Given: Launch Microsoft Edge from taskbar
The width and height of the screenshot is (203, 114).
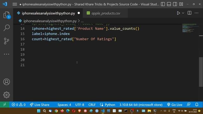Looking at the screenshot, I should (x=68, y=111).
